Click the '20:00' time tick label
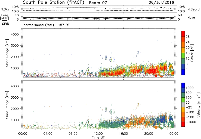201x139 pixels. 149,134
